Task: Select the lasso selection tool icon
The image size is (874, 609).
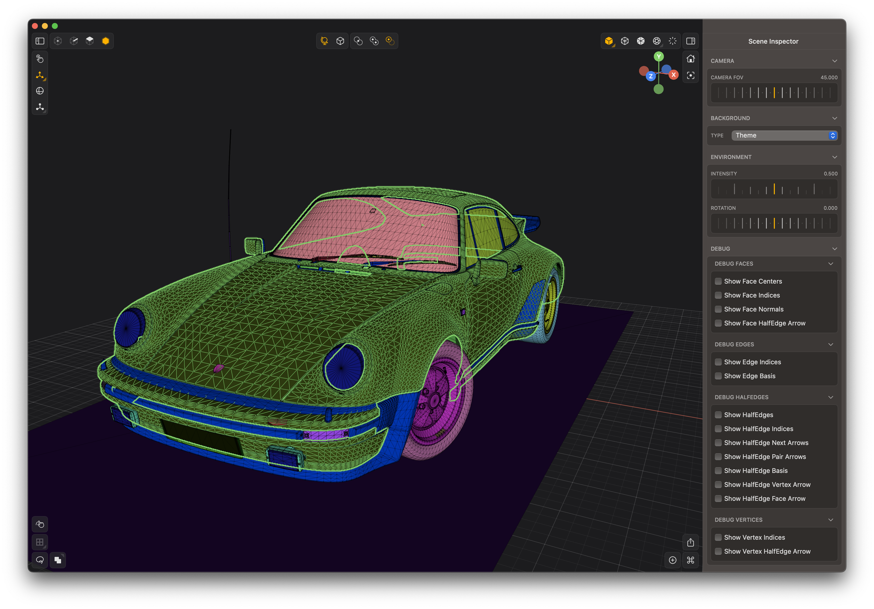Action: coord(40,560)
